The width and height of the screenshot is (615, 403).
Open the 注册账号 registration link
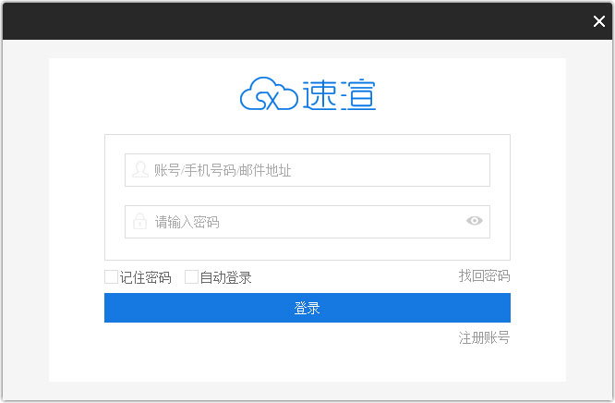click(484, 338)
